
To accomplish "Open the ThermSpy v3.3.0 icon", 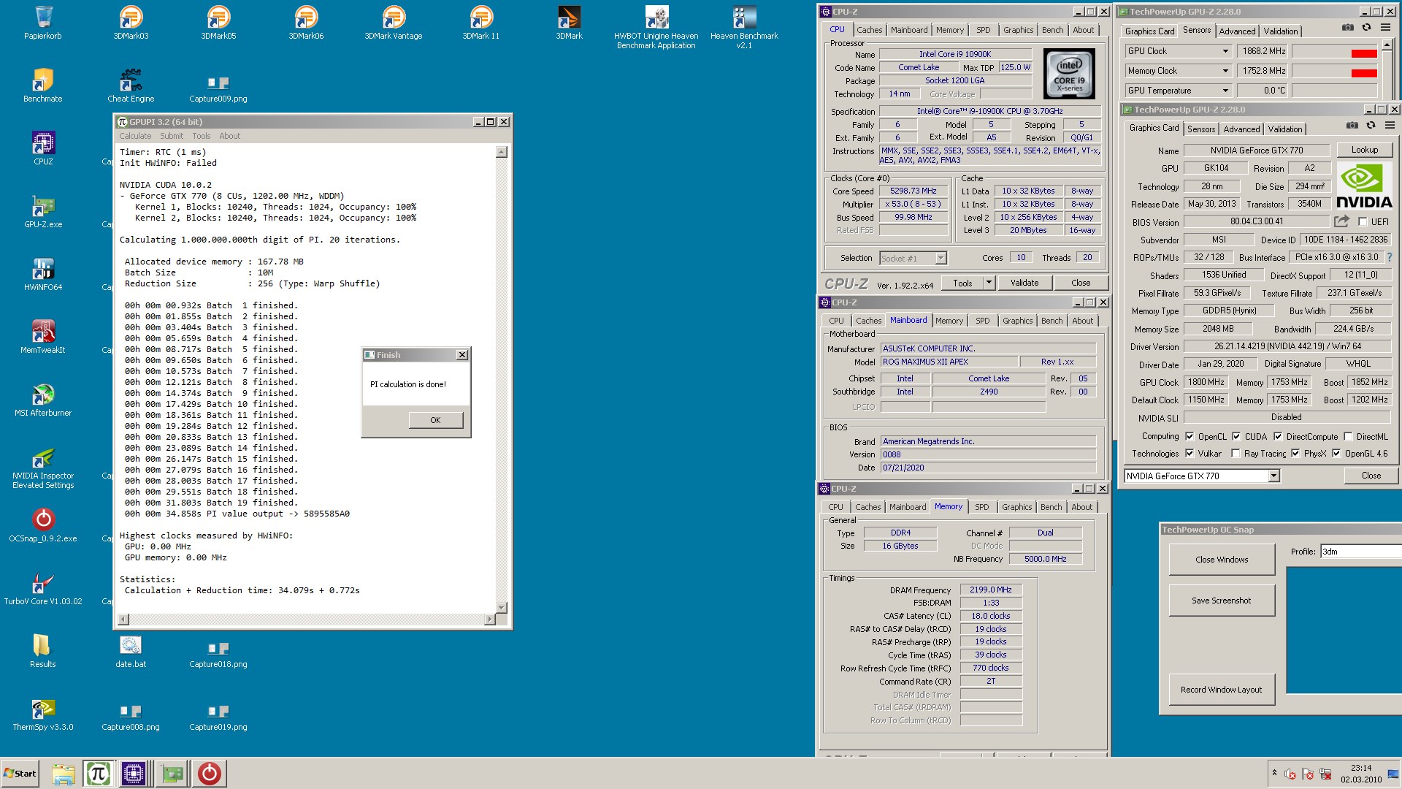I will [x=43, y=713].
